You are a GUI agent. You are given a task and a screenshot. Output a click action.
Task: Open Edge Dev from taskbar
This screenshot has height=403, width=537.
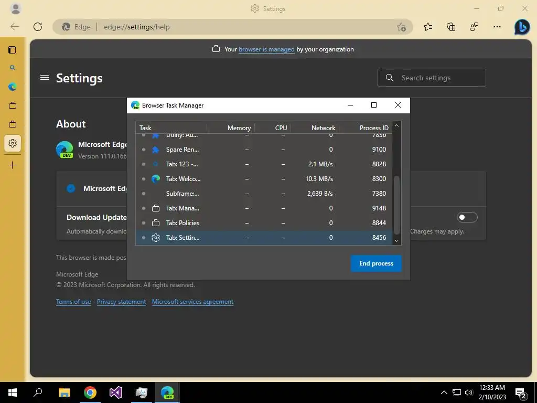(x=167, y=393)
